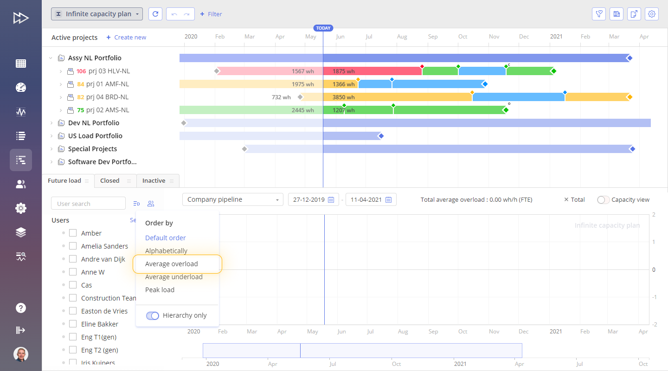
Task: Toggle the Hierarchy only switch
Action: [153, 315]
